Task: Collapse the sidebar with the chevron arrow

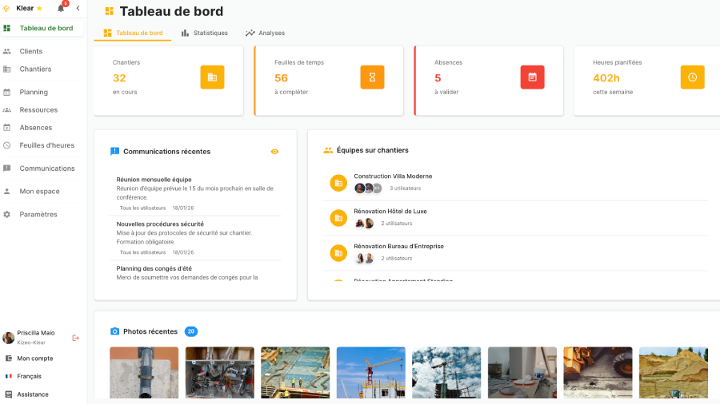Action: click(x=78, y=8)
